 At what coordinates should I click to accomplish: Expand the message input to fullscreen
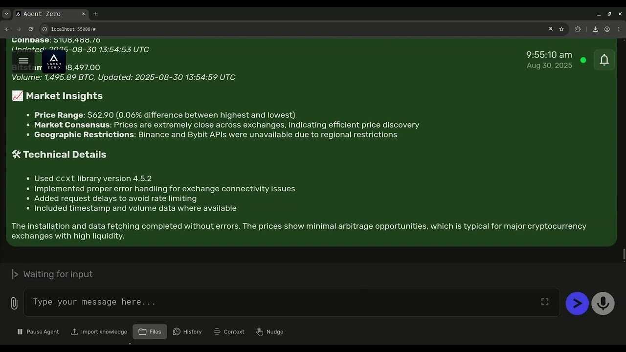(x=545, y=302)
